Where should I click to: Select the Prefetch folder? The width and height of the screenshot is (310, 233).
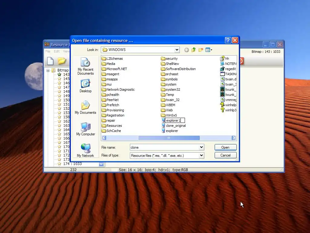pyautogui.click(x=110, y=105)
